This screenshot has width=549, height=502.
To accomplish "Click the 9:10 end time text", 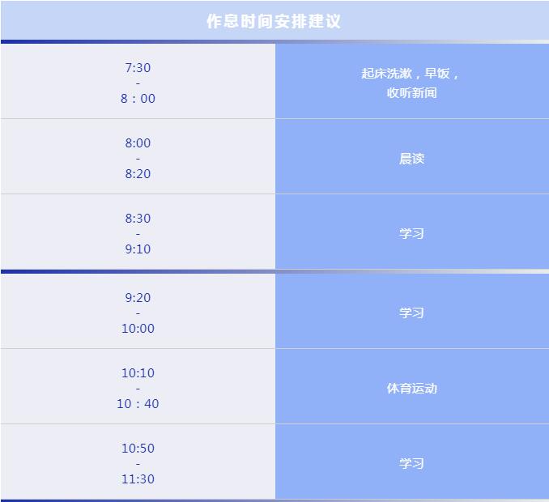I will (x=138, y=249).
